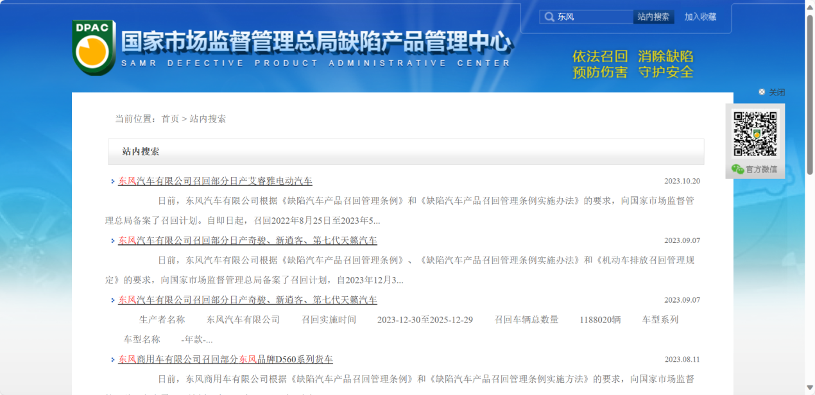
Task: Click the slogan 依法召回 消除缺陷
Action: point(633,56)
